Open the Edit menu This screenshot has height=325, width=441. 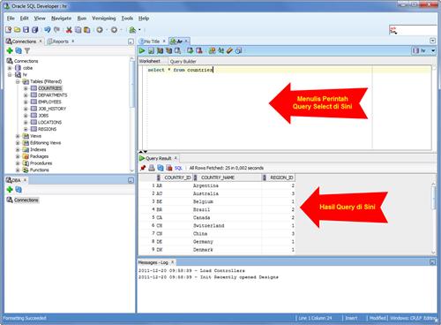[24, 19]
